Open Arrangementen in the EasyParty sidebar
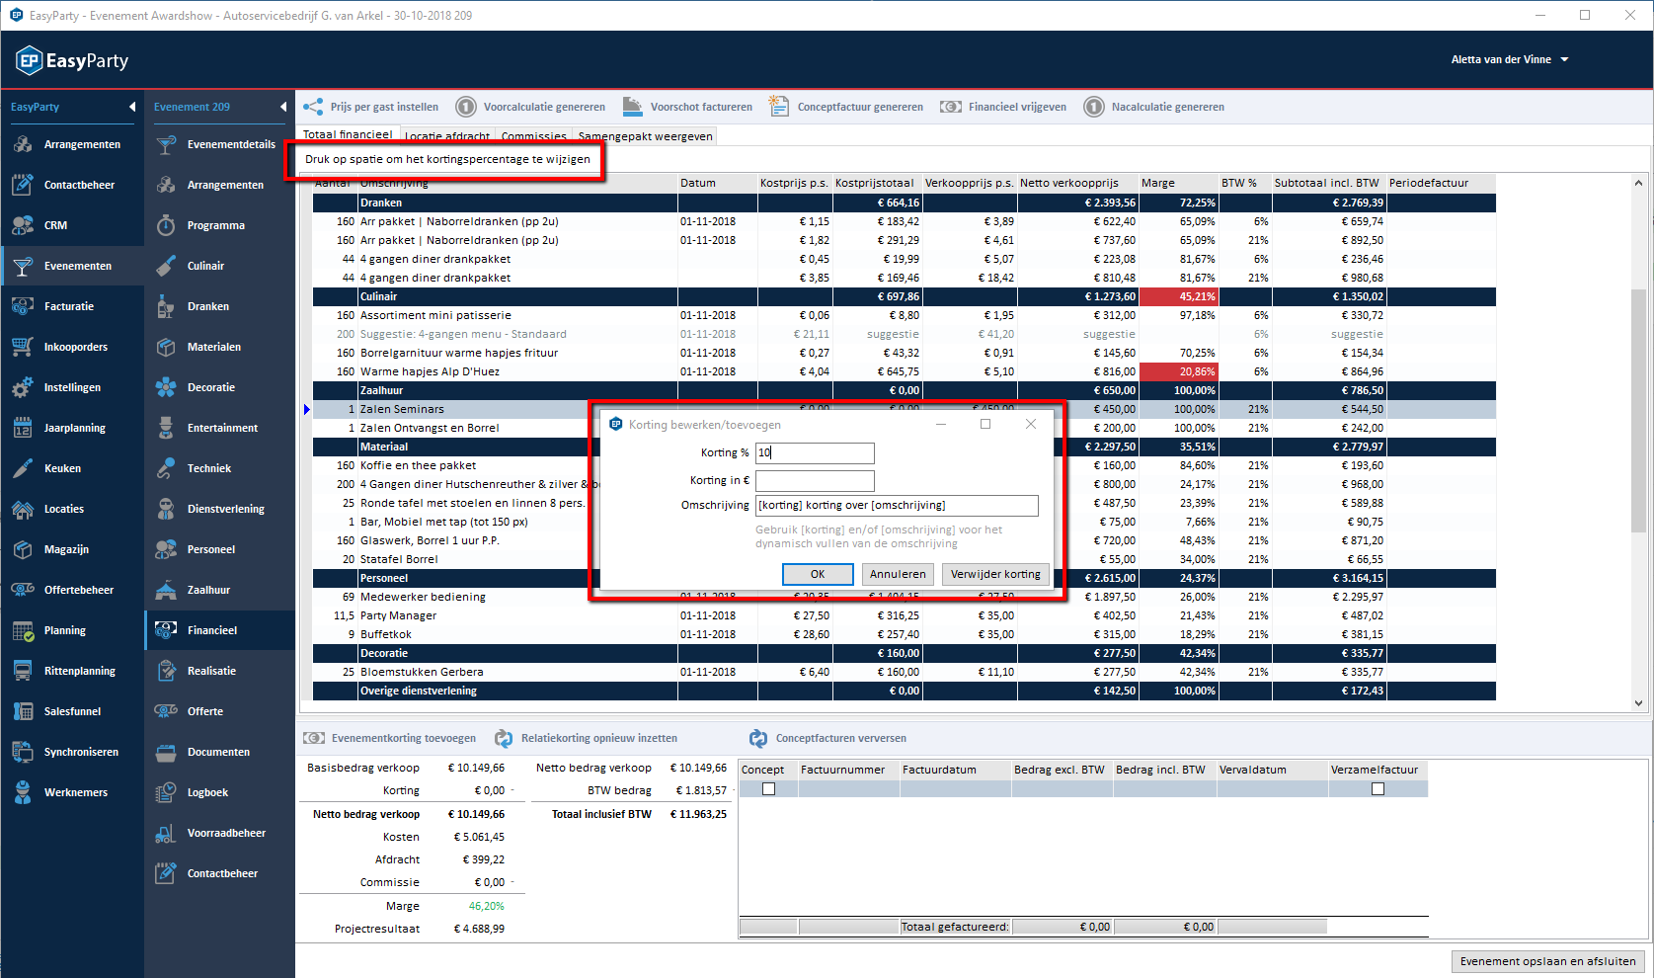1654x978 pixels. [72, 144]
